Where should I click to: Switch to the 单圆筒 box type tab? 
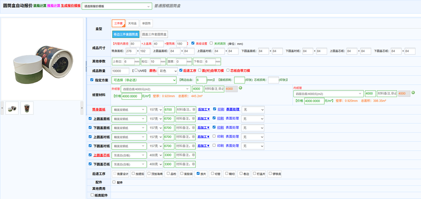(x=146, y=24)
